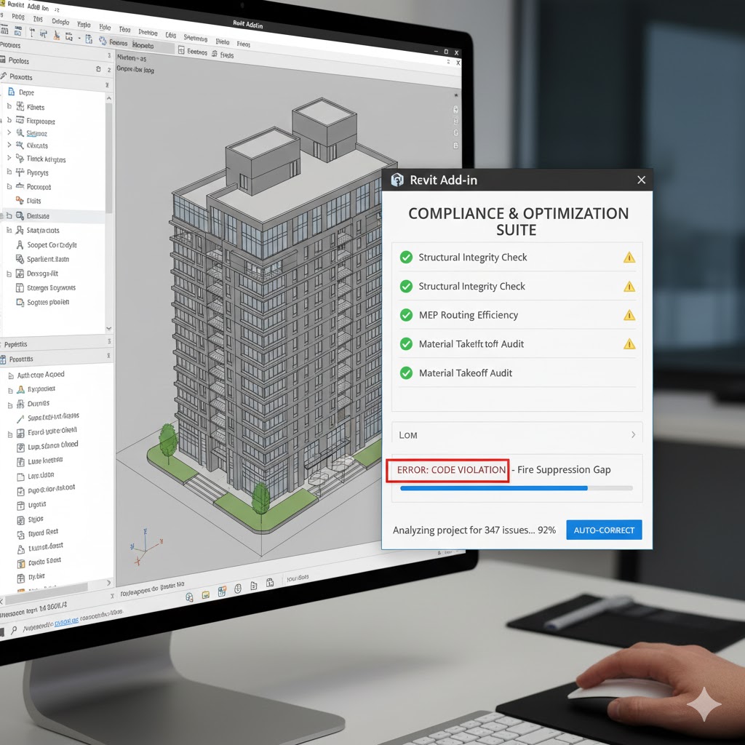Click warning triangle beside Material Takelft toff Audit

click(629, 343)
